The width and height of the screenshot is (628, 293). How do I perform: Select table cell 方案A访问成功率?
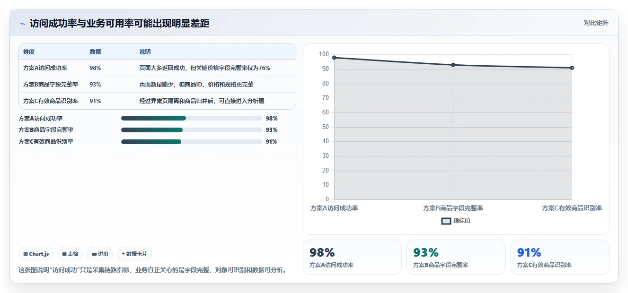[x=45, y=68]
